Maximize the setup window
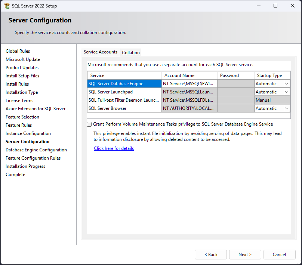This screenshot has width=302, height=265. pos(275,6)
